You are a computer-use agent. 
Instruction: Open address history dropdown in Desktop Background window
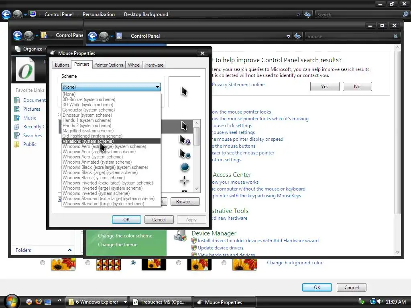pyautogui.click(x=298, y=15)
